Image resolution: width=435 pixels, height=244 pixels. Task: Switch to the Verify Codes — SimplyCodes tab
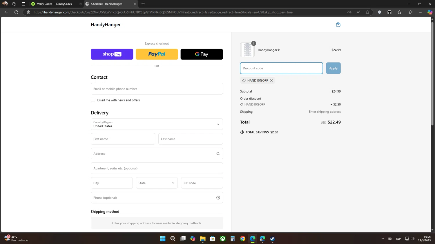[x=55, y=4]
